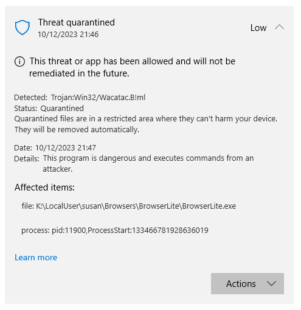Click the Threat quarantined heading
This screenshot has width=301, height=310.
77,22
